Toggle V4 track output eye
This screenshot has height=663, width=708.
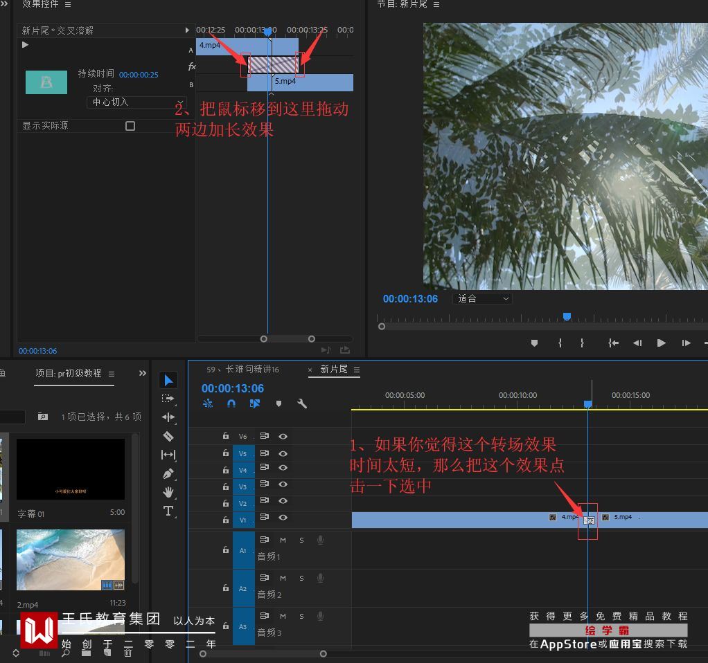(x=283, y=467)
